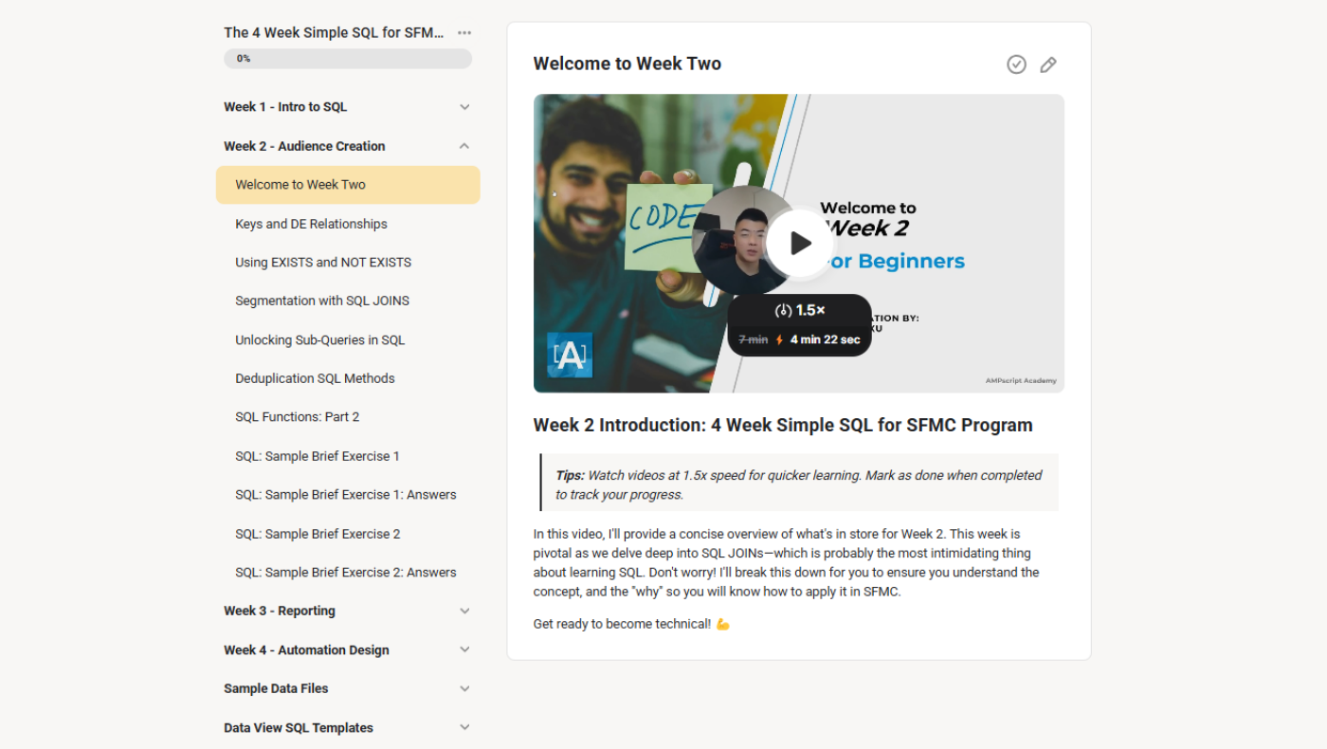Open Segmentation with SQL JOINS lesson
Image resolution: width=1327 pixels, height=749 pixels.
pyautogui.click(x=322, y=301)
